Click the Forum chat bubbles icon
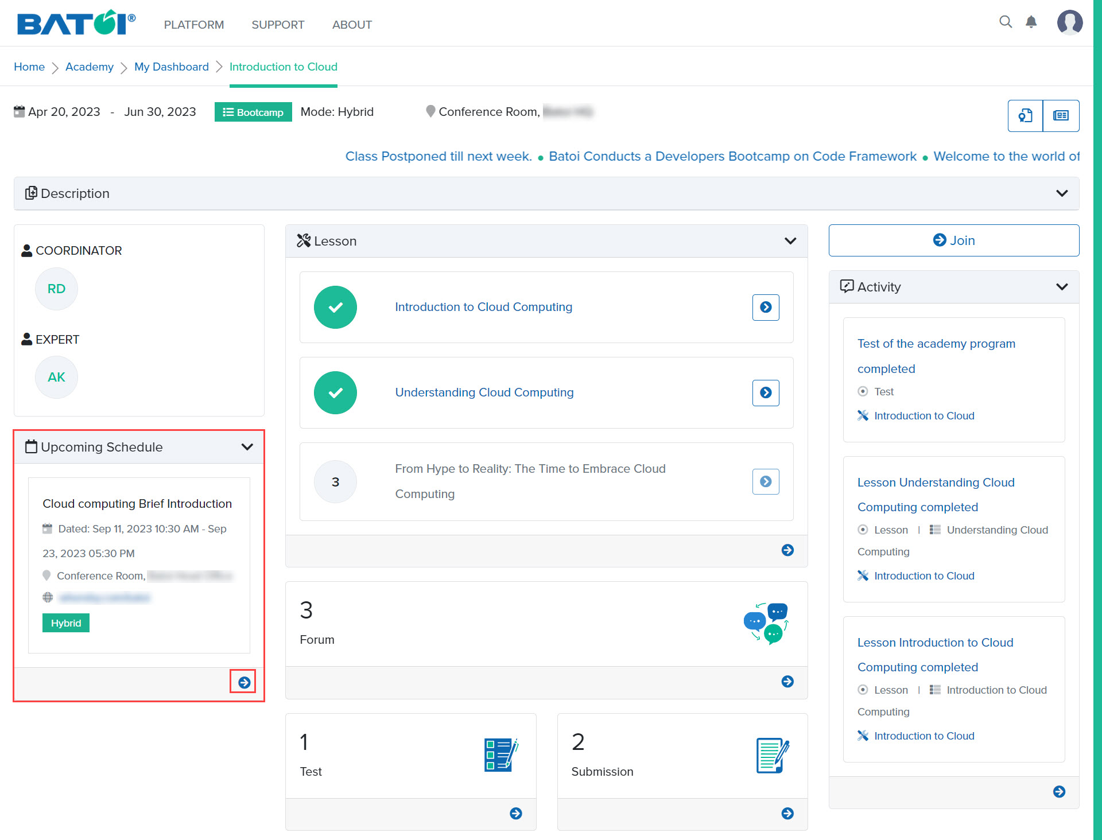 tap(766, 624)
